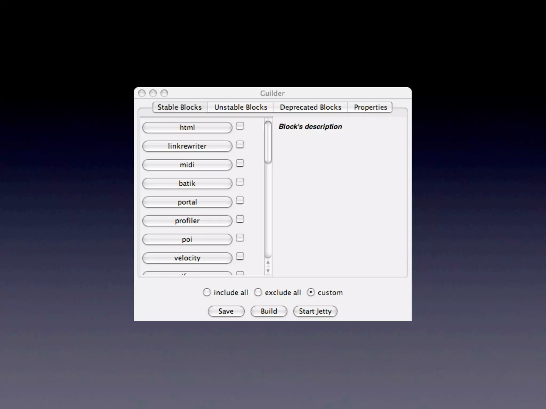Select the 'include all' radio button
This screenshot has height=409, width=546.
207,292
